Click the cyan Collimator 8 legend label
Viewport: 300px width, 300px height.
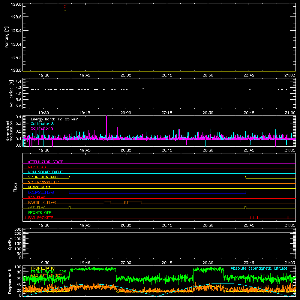click(x=42, y=124)
